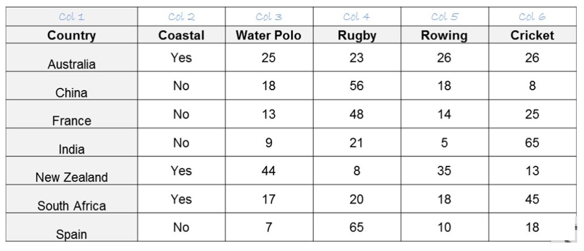Screen dimensions: 584x251
Task: Select the New Zealand cell
Action: tap(71, 177)
